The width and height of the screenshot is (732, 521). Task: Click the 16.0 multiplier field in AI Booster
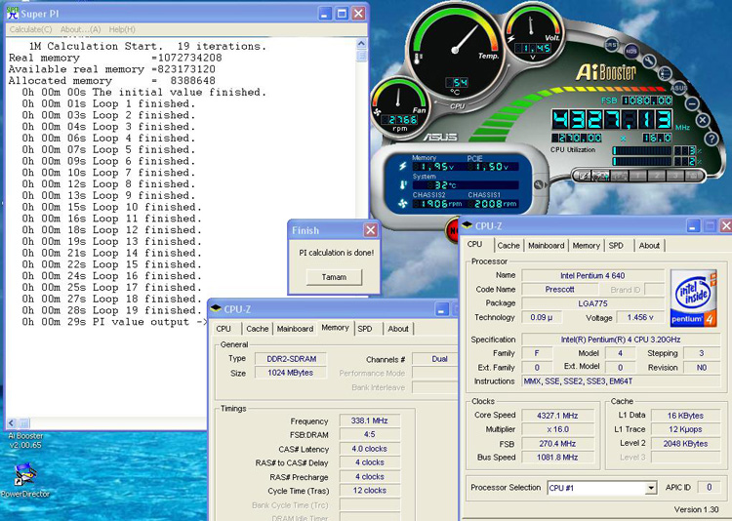(657, 138)
